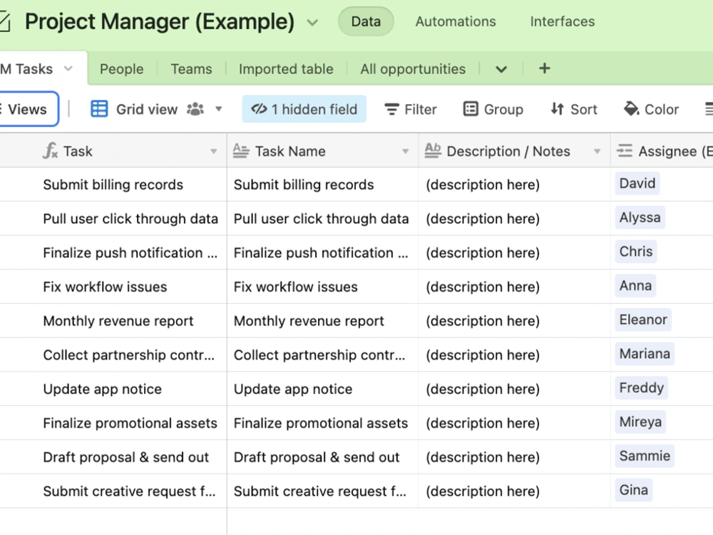Toggle the Views sidebar button
This screenshot has height=535, width=713.
tap(27, 109)
